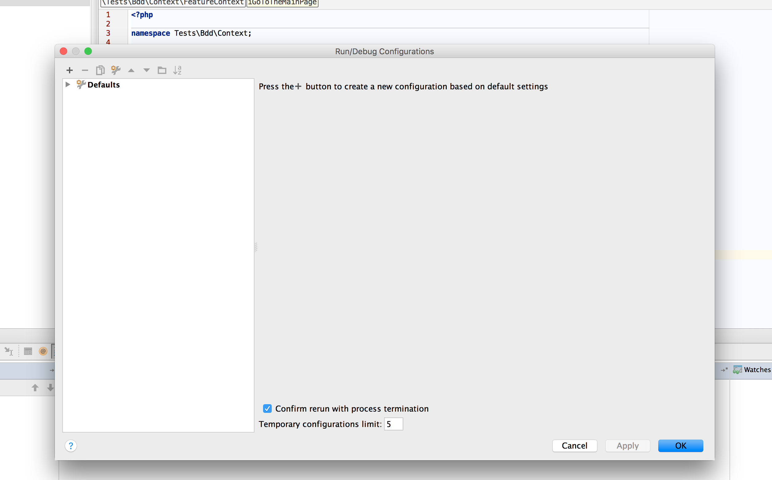Click the up arrow in debugger frames

(x=35, y=388)
